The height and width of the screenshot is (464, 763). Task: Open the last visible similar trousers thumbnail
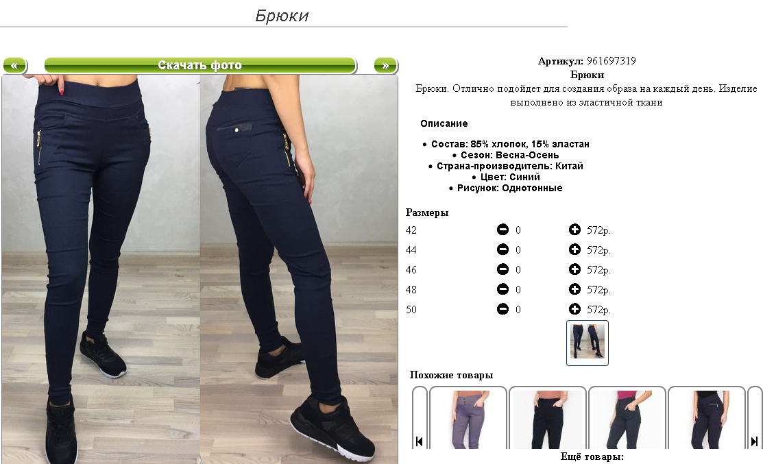click(707, 419)
